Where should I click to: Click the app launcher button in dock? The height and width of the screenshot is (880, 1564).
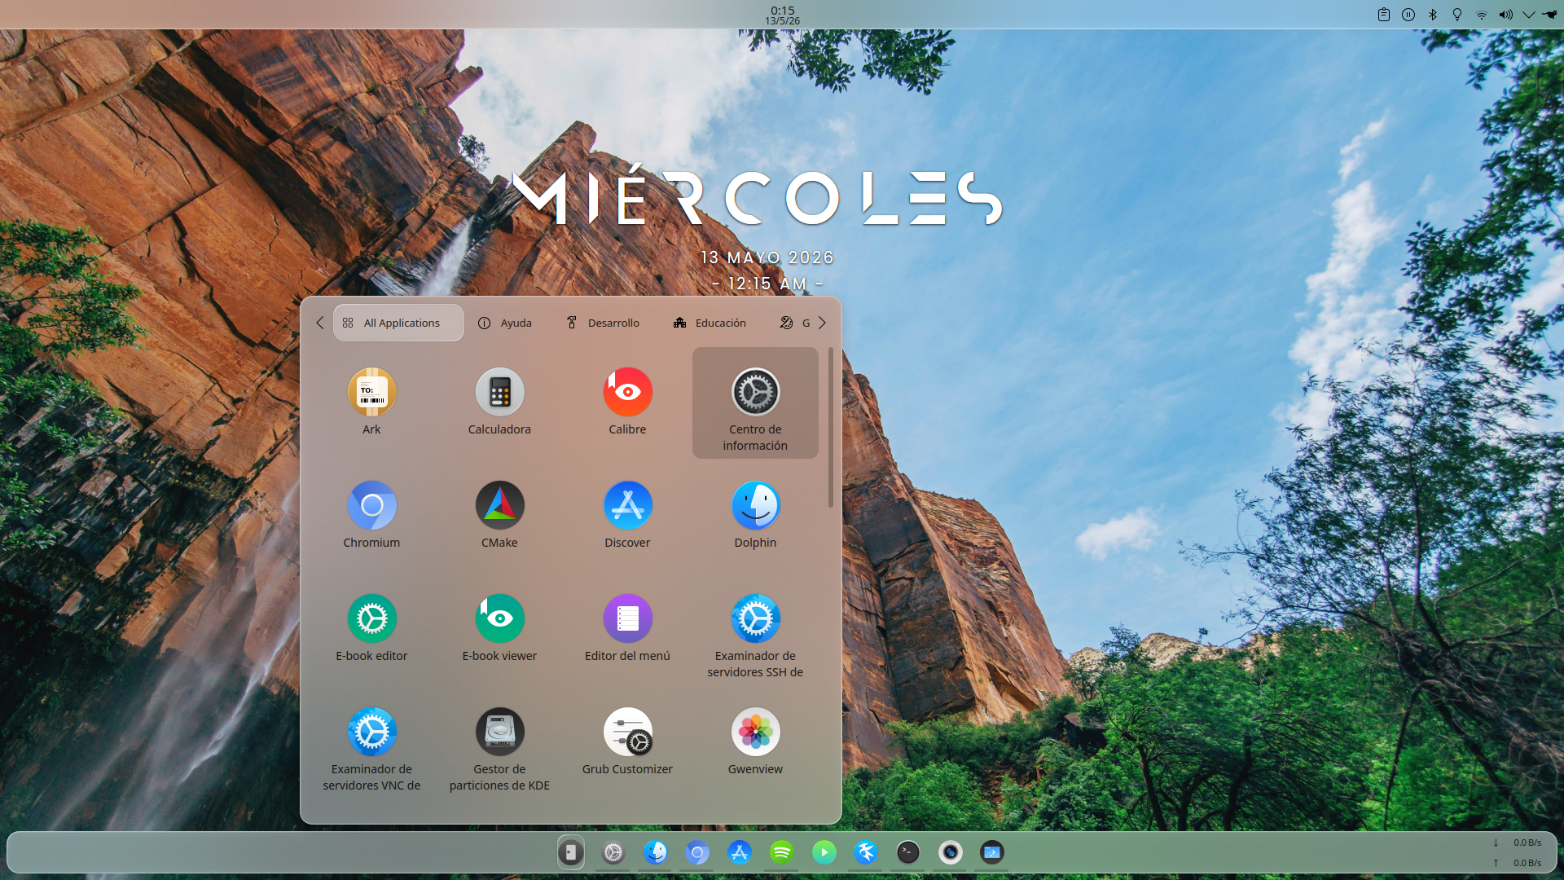[571, 852]
